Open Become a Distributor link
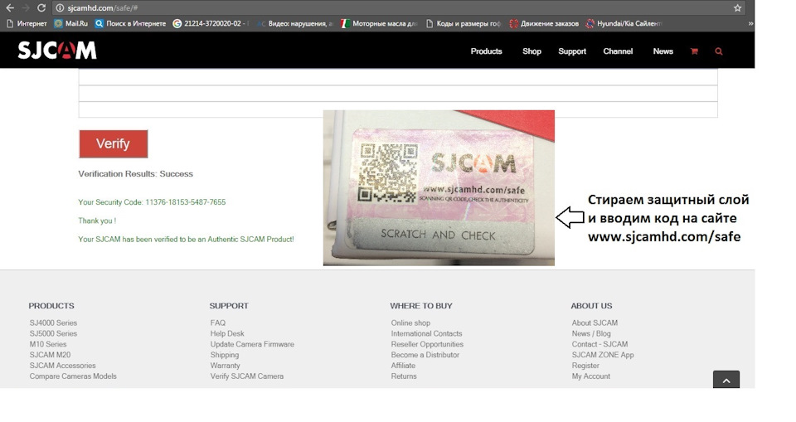This screenshot has height=422, width=796. (x=425, y=355)
